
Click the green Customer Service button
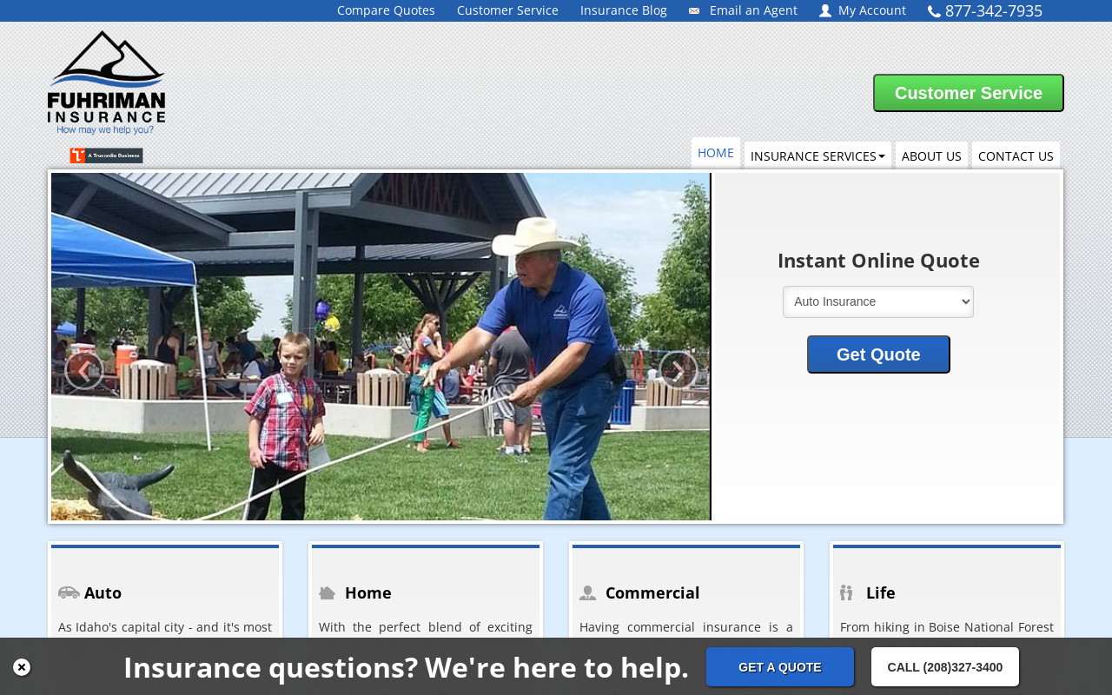[969, 93]
